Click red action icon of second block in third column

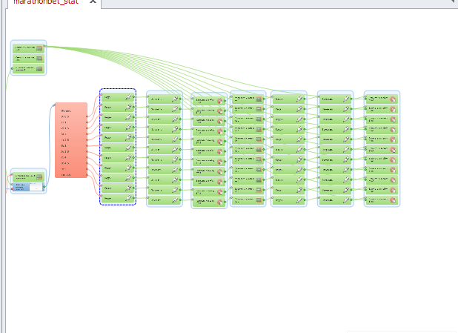pos(220,111)
